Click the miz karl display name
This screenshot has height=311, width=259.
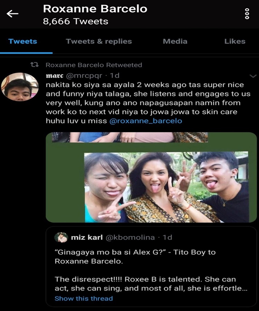tap(87, 237)
